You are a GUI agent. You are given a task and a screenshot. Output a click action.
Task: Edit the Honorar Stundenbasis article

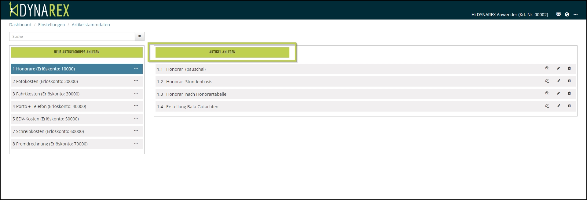558,81
